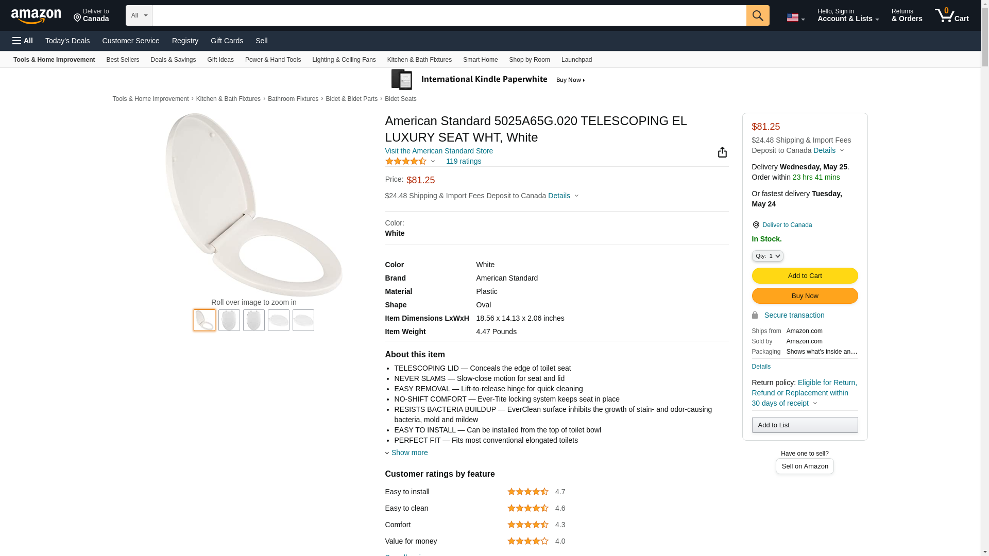Image resolution: width=989 pixels, height=556 pixels.
Task: Click the US flag language selector
Action: [x=795, y=18]
